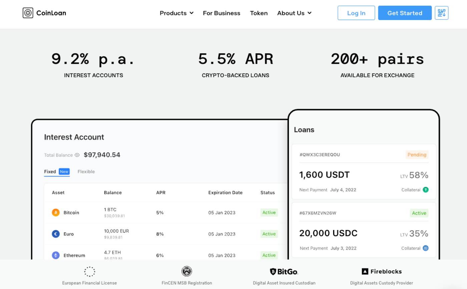Click the FinCEN seal icon
467x289 pixels.
[187, 271]
